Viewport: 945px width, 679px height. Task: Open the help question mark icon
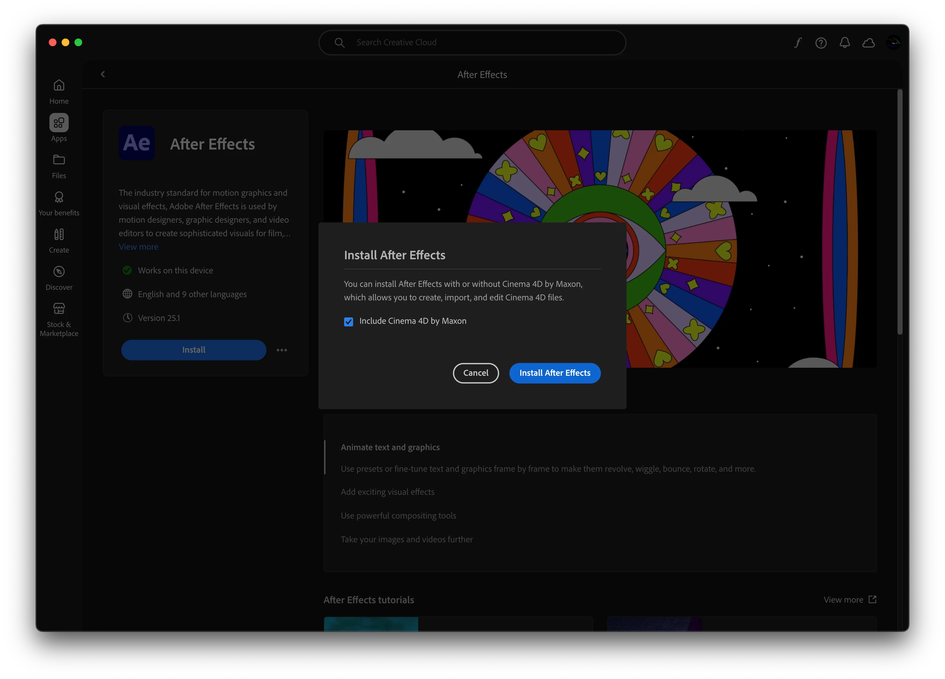pos(821,42)
